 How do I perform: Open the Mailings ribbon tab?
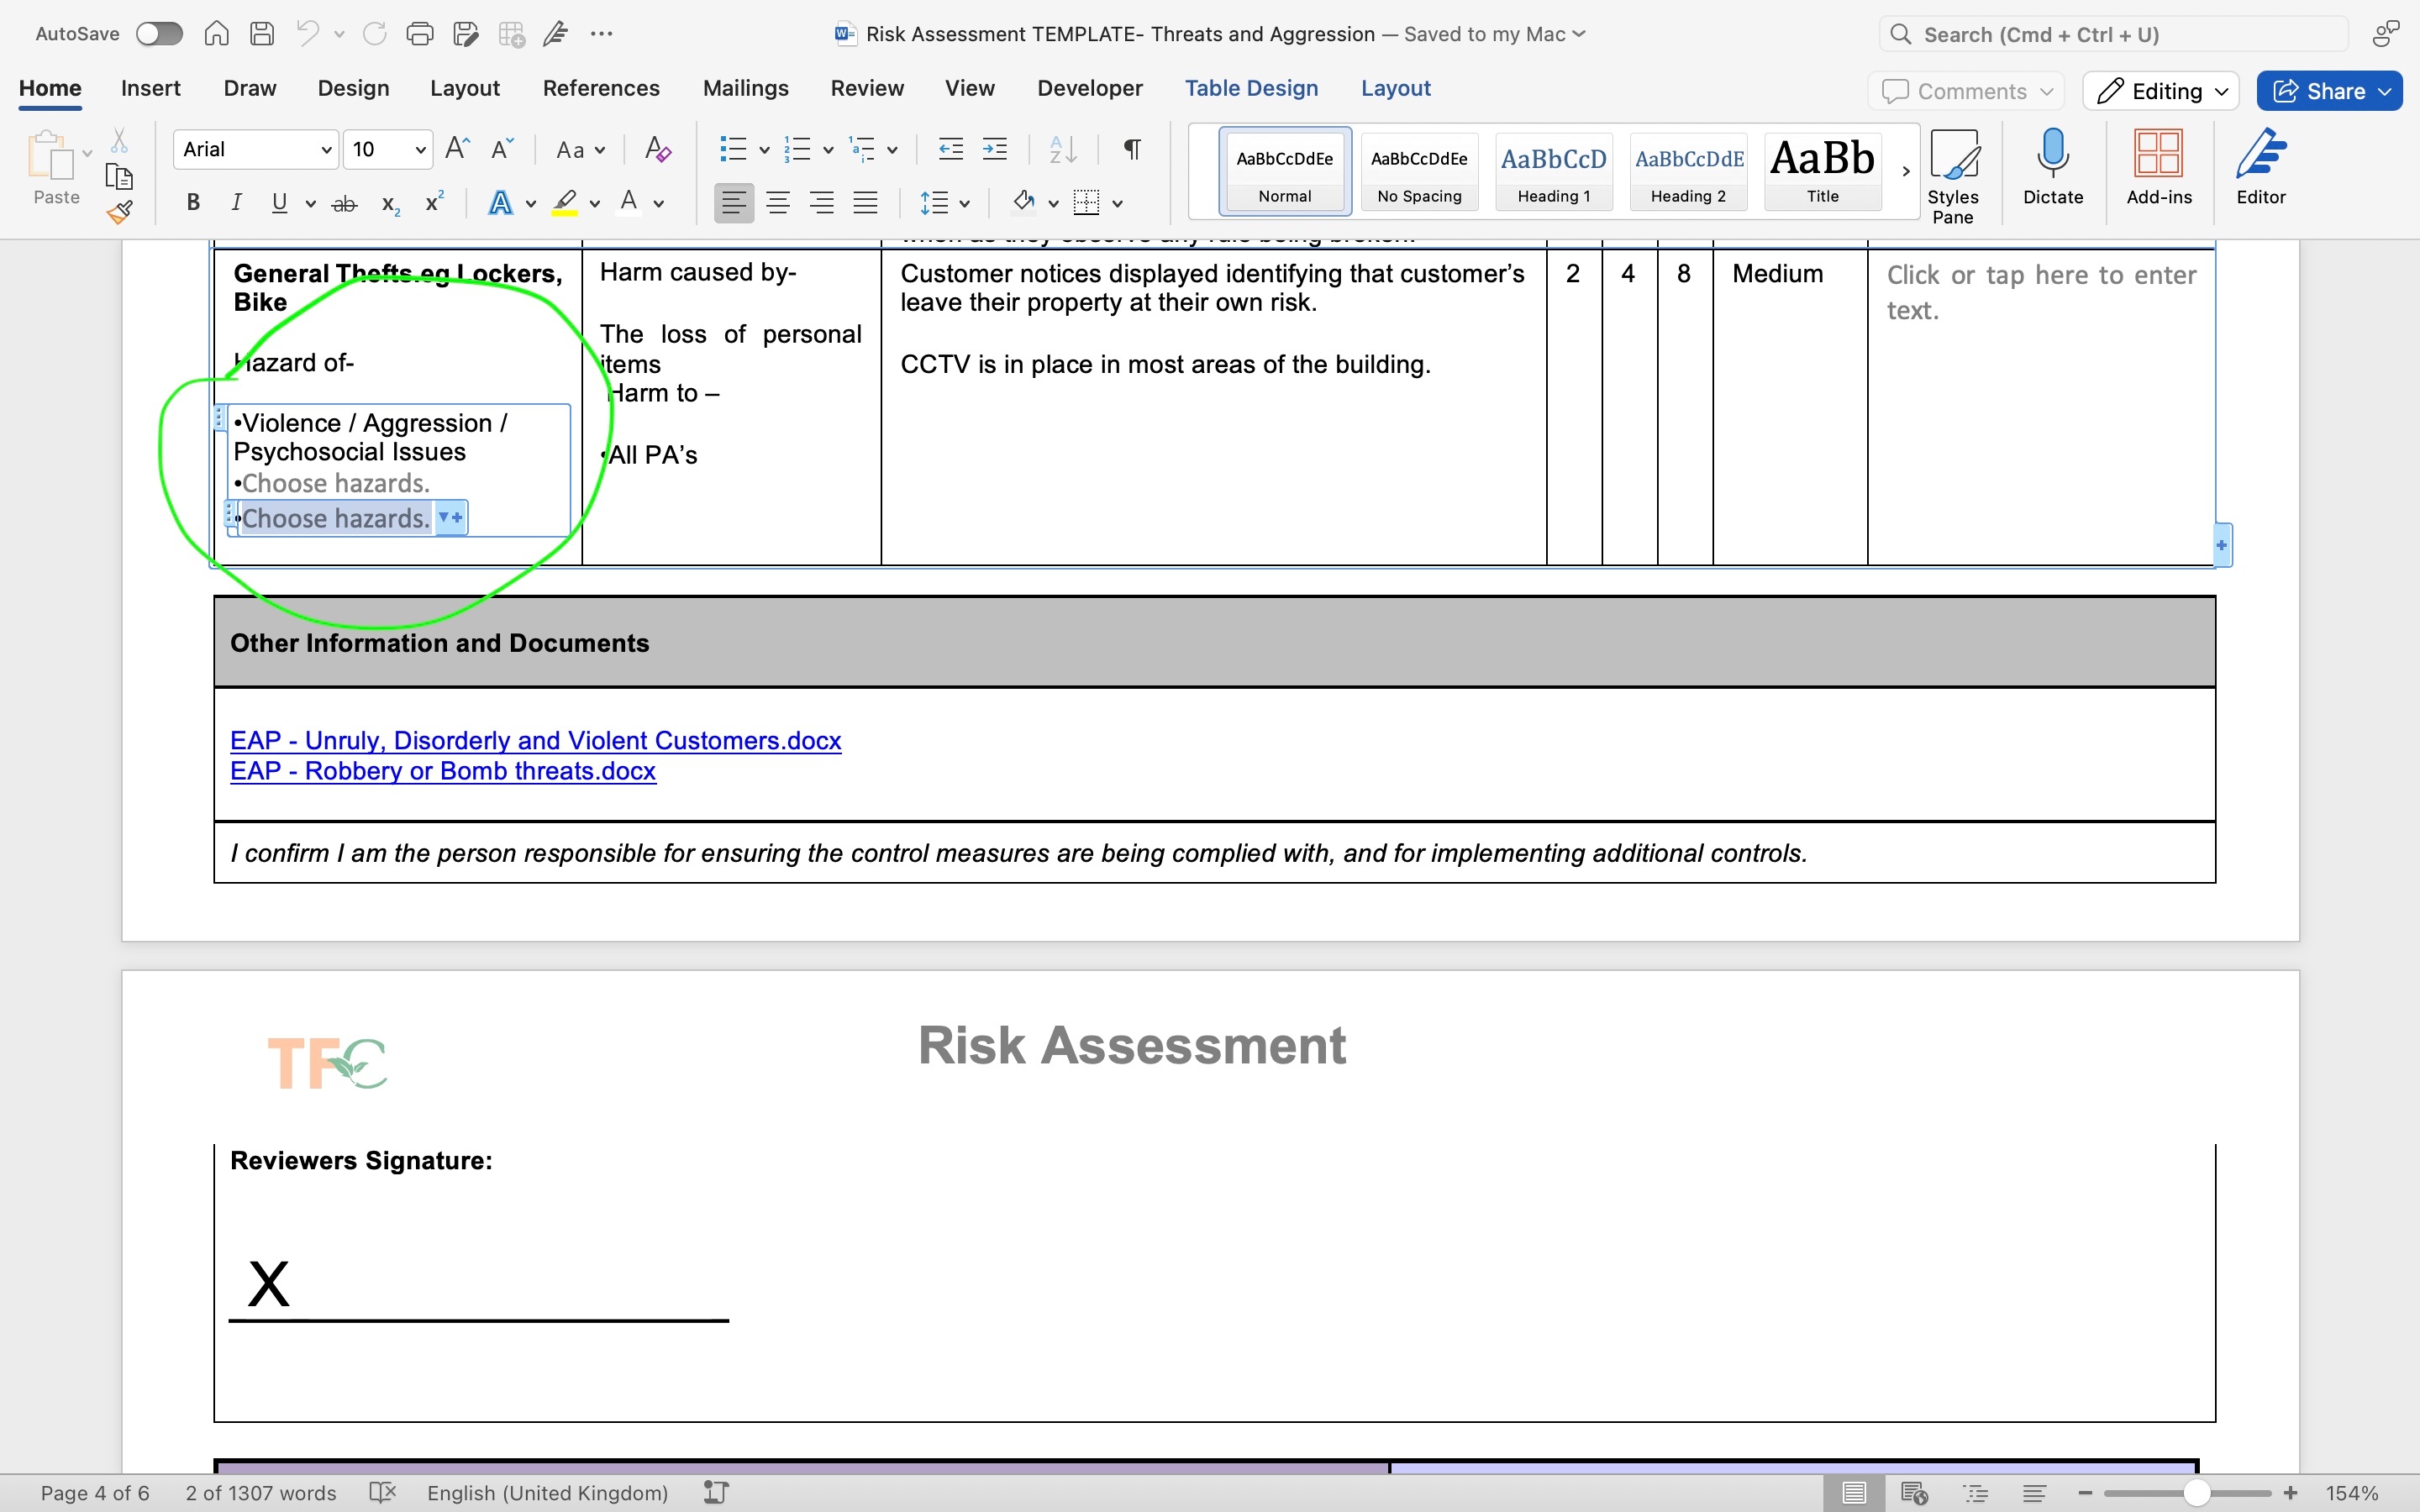745,88
